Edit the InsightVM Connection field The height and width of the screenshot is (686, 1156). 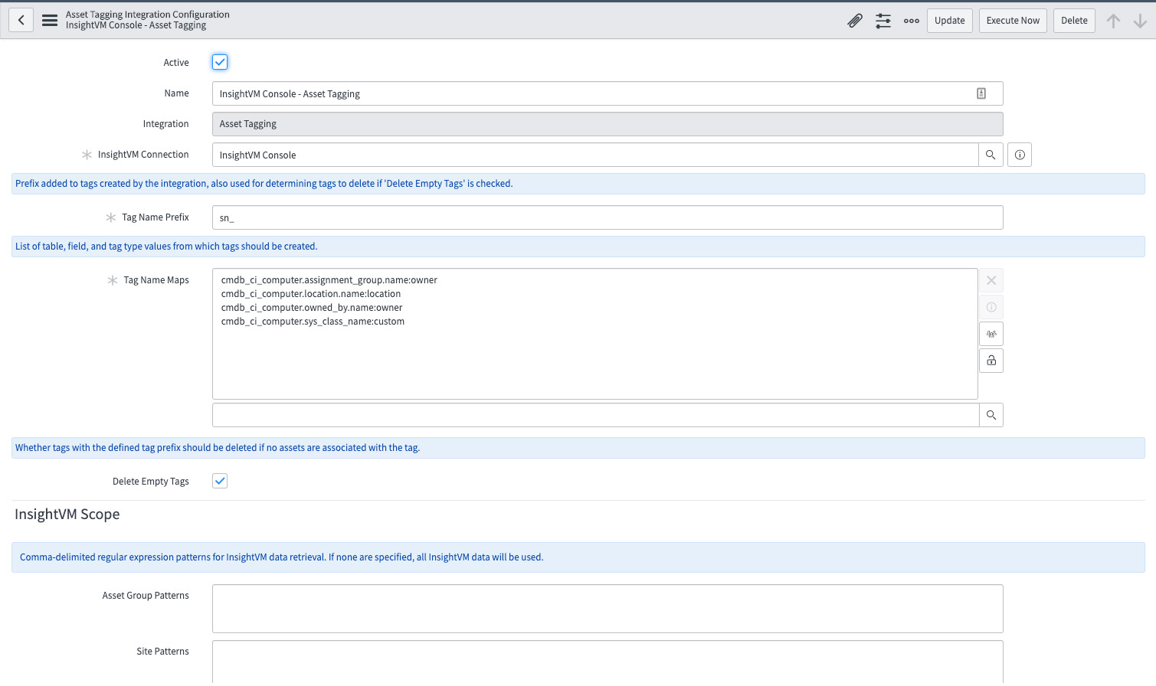(x=595, y=155)
